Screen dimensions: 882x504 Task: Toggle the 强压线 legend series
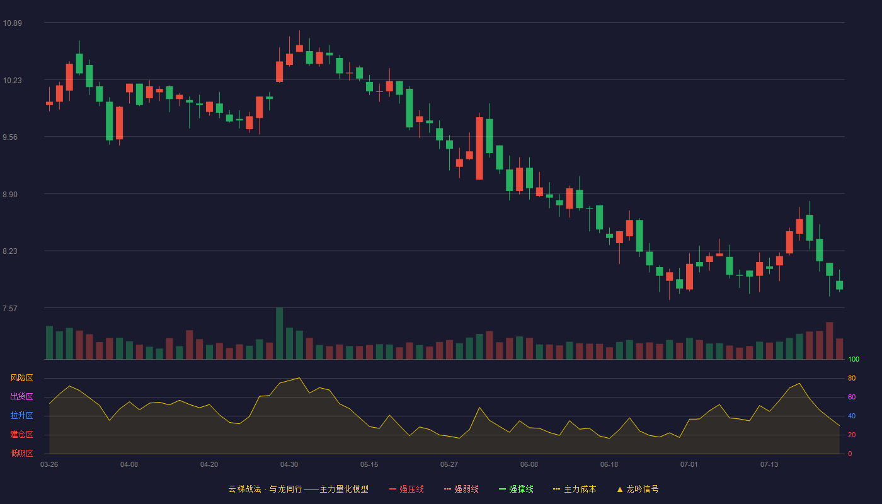pyautogui.click(x=406, y=489)
